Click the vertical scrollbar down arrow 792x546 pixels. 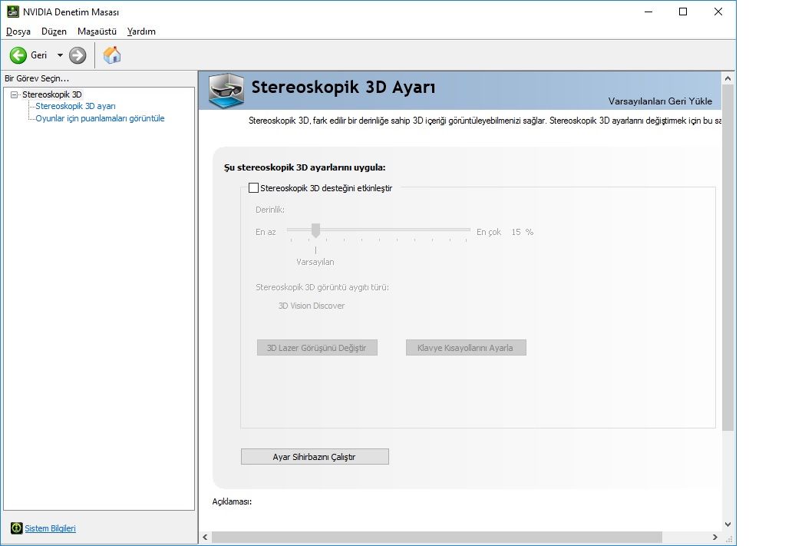[728, 524]
